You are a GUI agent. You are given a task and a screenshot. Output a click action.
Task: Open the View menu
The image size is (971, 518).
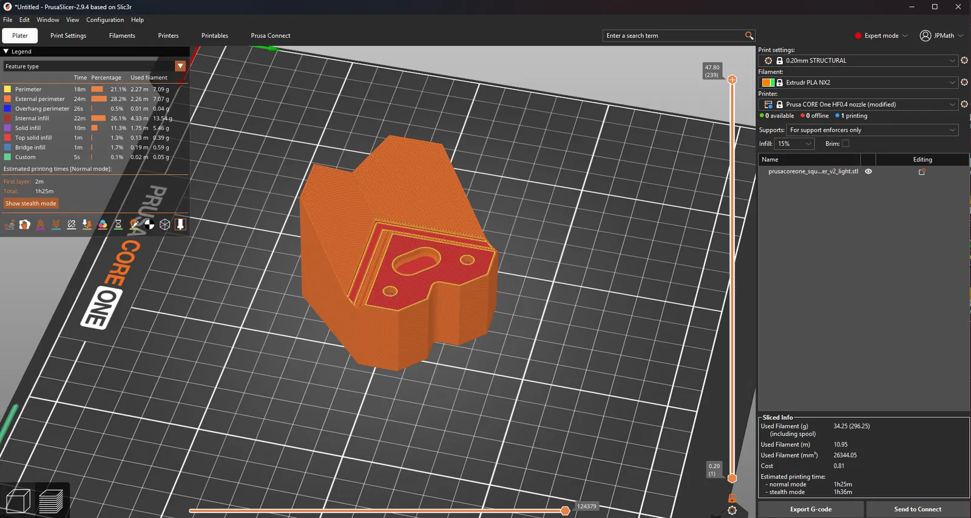pos(73,20)
